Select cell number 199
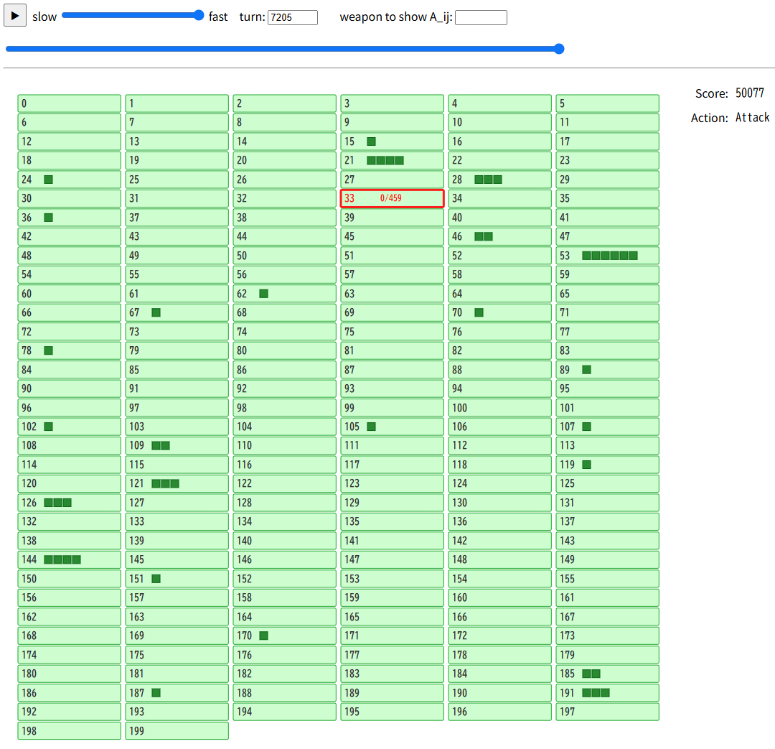The height and width of the screenshot is (749, 775). pos(177,731)
